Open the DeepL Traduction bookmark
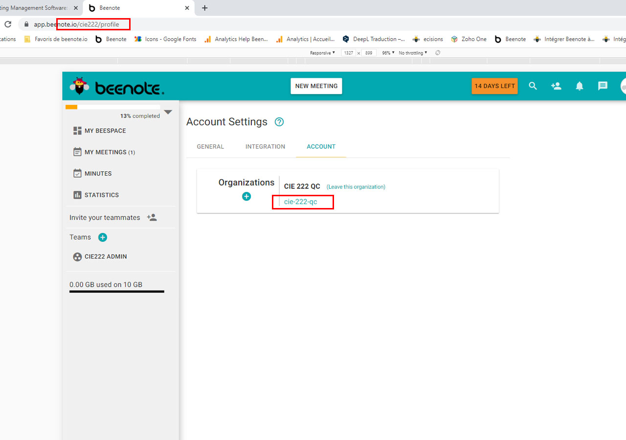 [x=374, y=39]
